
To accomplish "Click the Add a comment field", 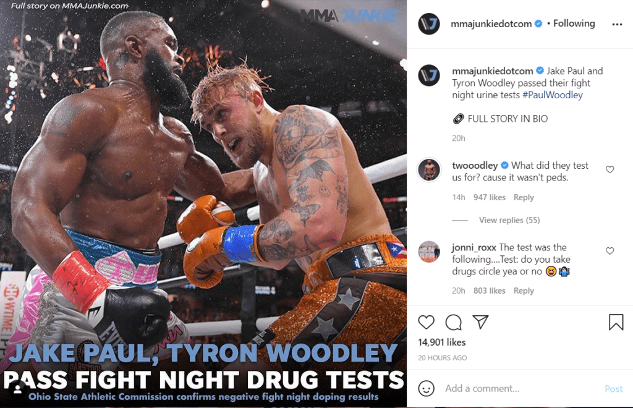I will [x=520, y=389].
